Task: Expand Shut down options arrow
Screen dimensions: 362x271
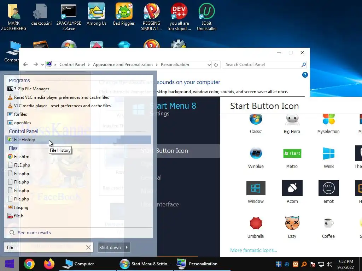Action: pos(127,247)
